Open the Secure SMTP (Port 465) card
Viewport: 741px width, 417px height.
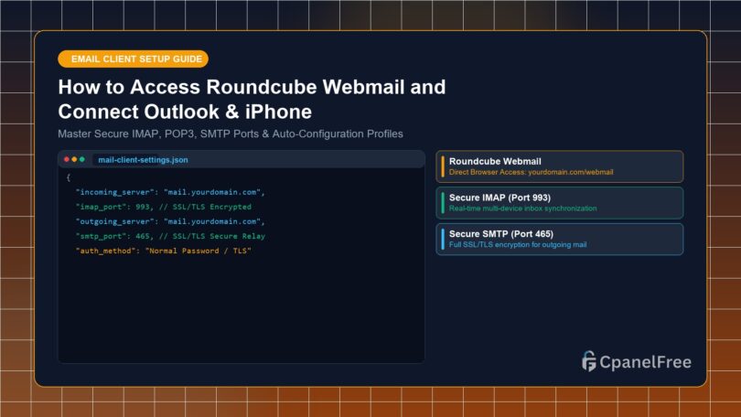(560, 239)
